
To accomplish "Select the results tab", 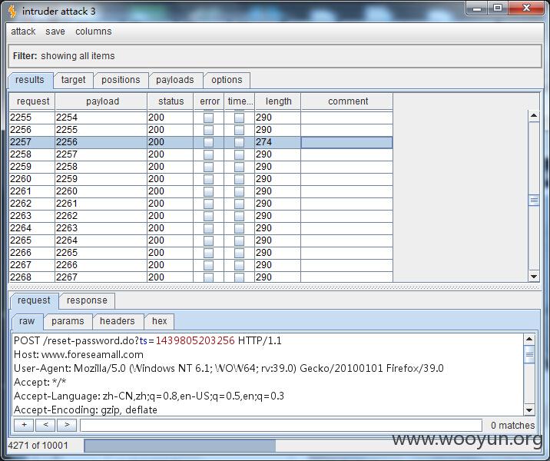I will pyautogui.click(x=30, y=80).
